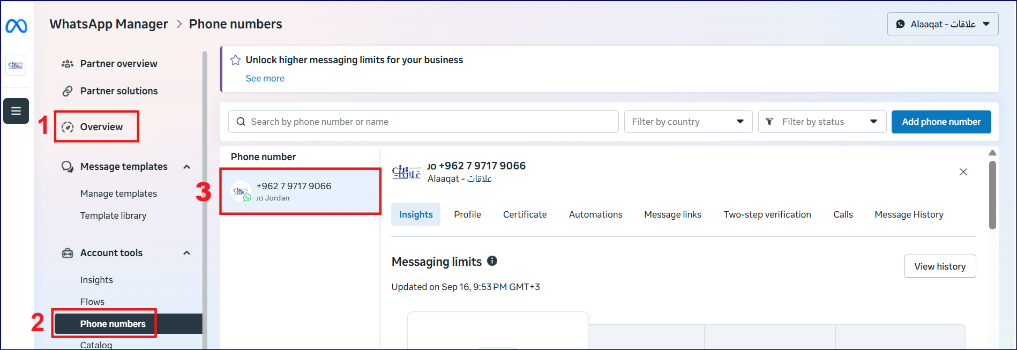Image resolution: width=1017 pixels, height=350 pixels.
Task: Click the Messaging limits info icon
Action: [x=492, y=261]
